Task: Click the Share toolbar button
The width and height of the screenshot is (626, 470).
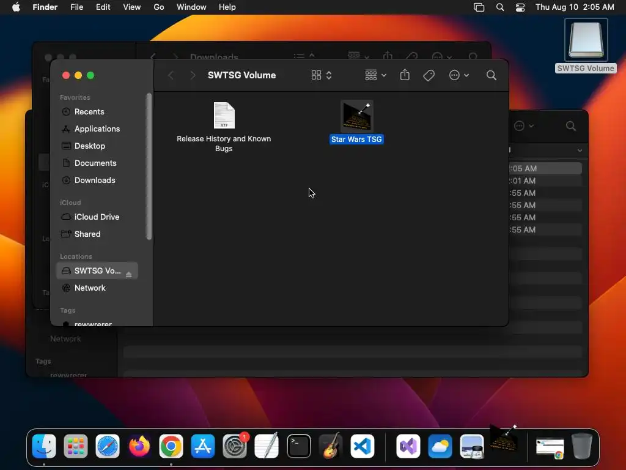Action: [x=405, y=75]
